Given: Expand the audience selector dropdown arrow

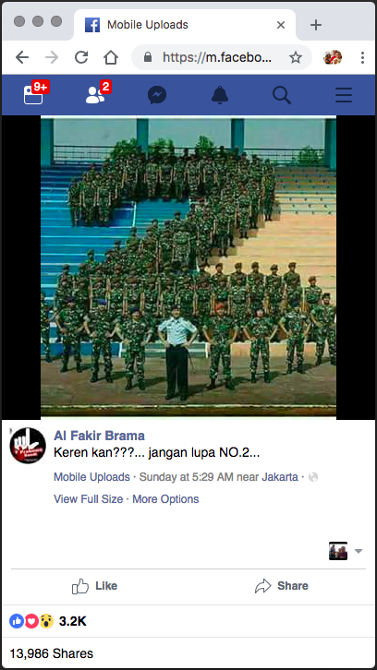Looking at the screenshot, I should (359, 551).
